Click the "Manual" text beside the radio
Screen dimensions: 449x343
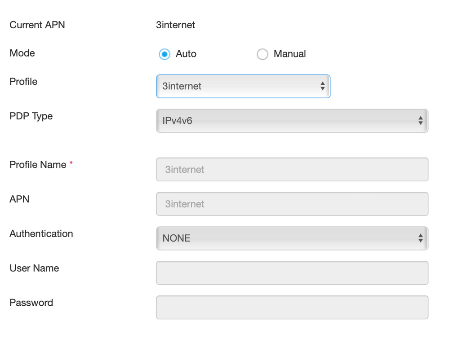(289, 54)
